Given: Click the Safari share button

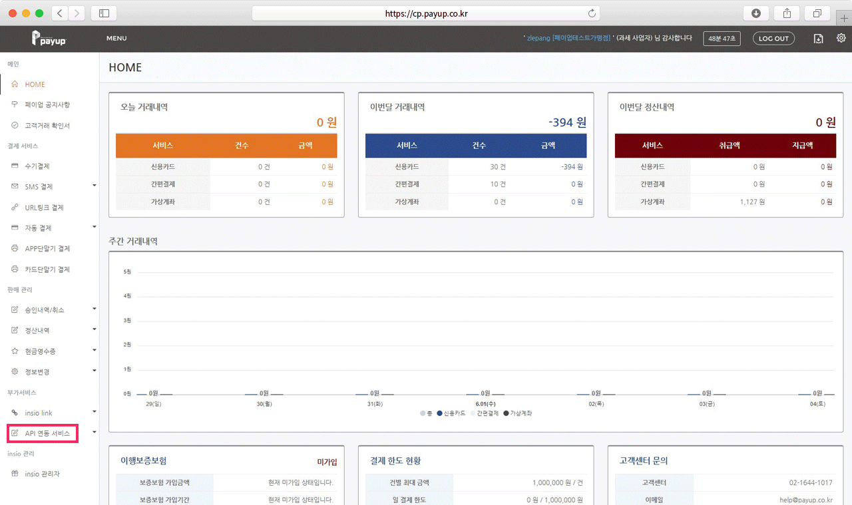Looking at the screenshot, I should (x=787, y=13).
